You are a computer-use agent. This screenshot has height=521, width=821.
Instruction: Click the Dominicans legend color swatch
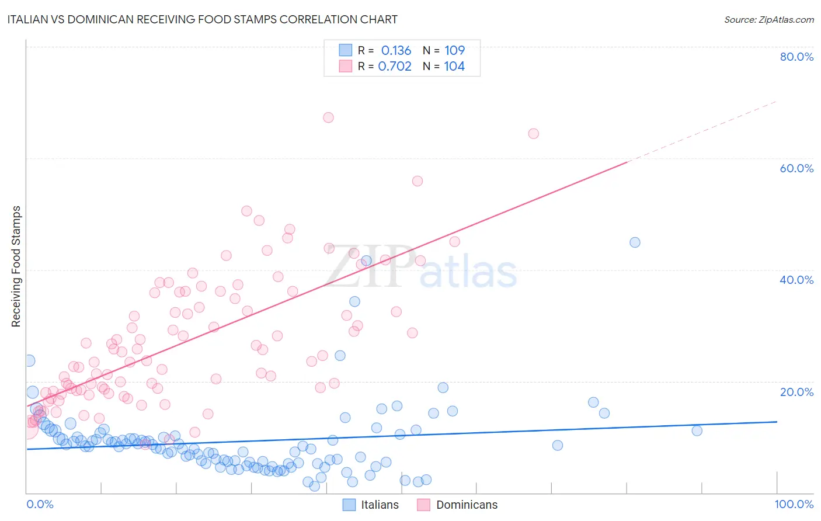pyautogui.click(x=423, y=505)
